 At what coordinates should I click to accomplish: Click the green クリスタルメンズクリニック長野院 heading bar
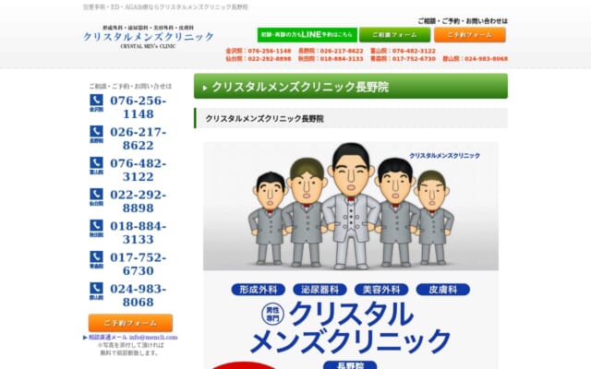[350, 87]
